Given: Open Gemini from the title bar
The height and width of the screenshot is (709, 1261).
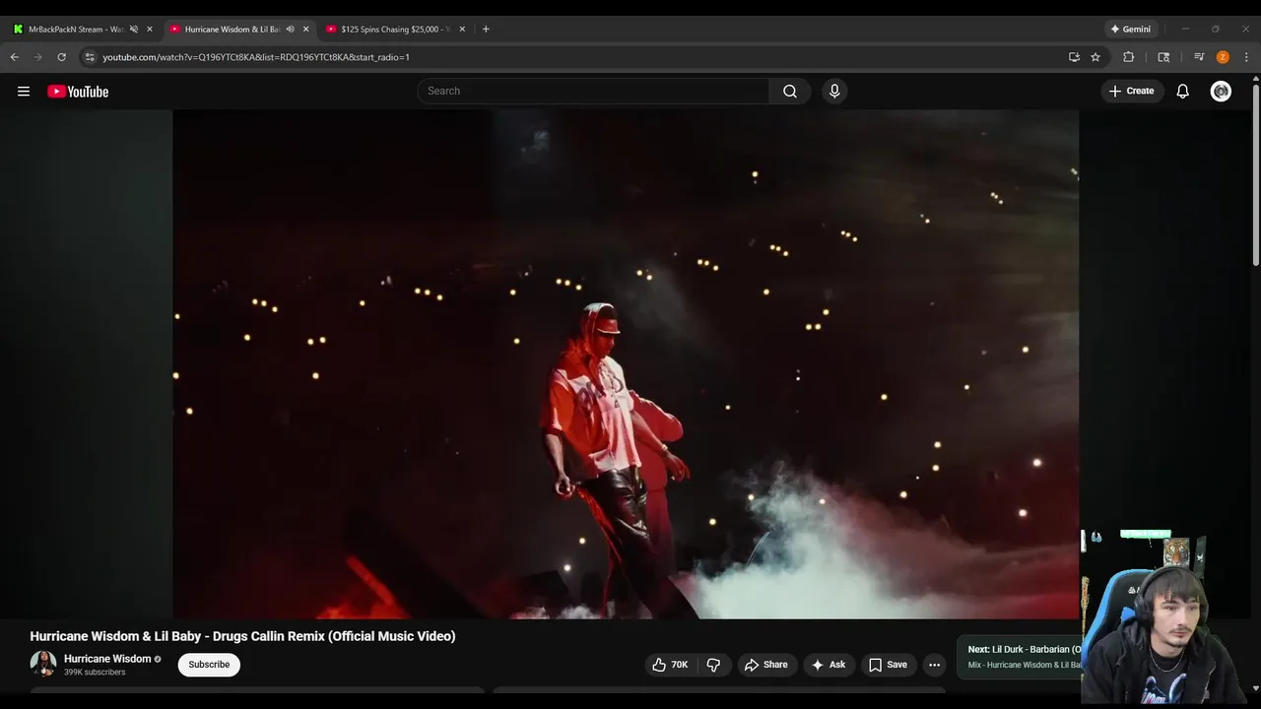Looking at the screenshot, I should tap(1130, 29).
